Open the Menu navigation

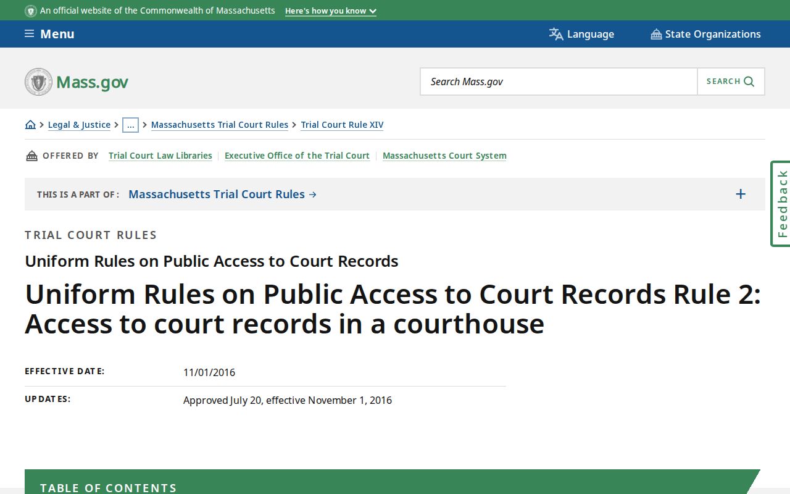point(49,34)
